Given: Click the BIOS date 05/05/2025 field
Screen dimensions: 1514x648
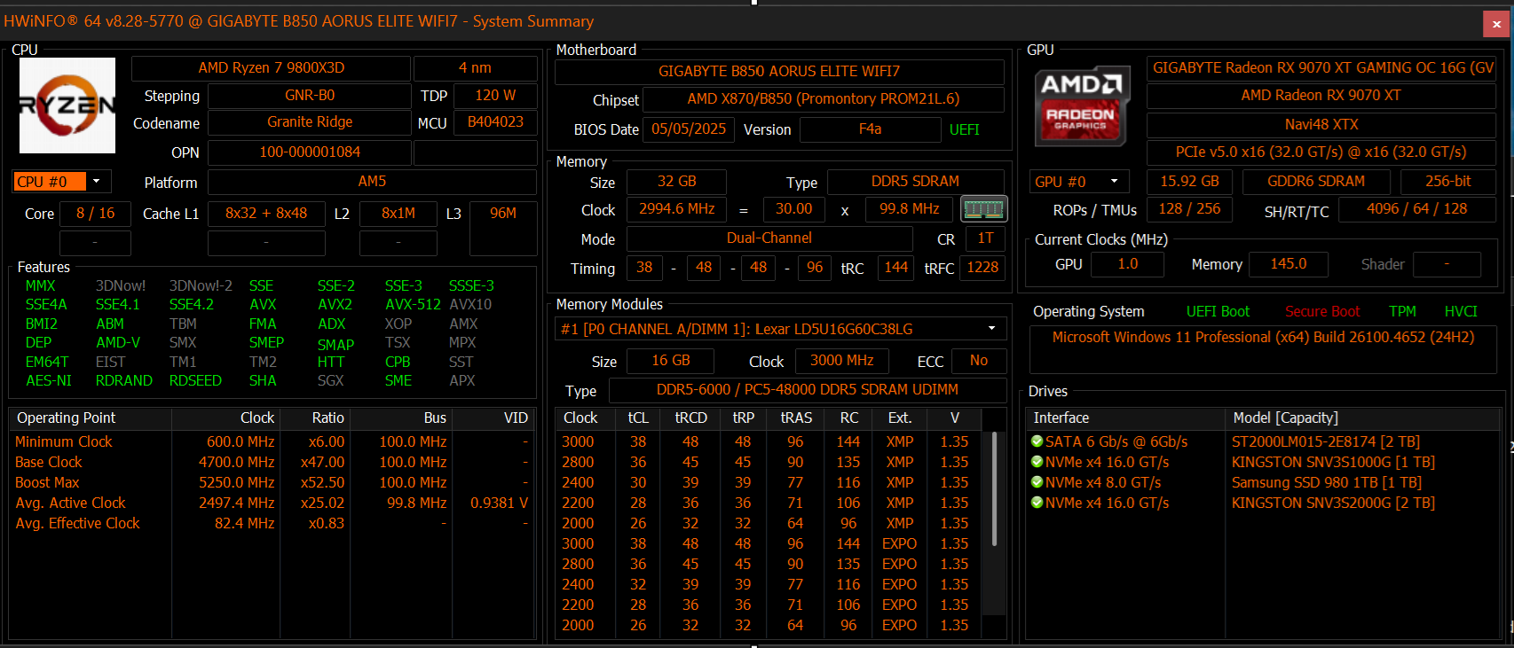Looking at the screenshot, I should click(x=689, y=129).
